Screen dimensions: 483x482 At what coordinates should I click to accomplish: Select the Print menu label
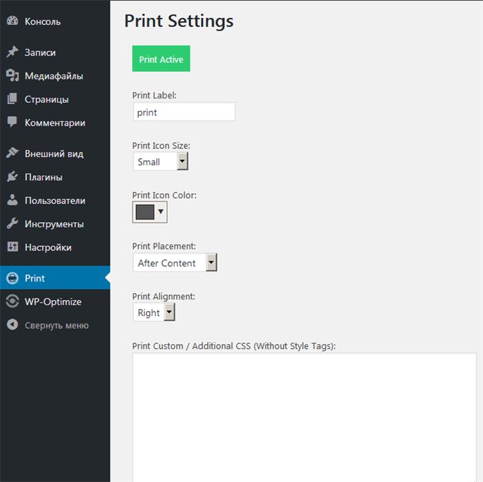(34, 279)
